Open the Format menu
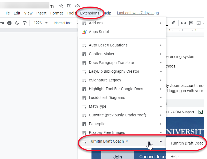The image size is (207, 159). (57, 13)
